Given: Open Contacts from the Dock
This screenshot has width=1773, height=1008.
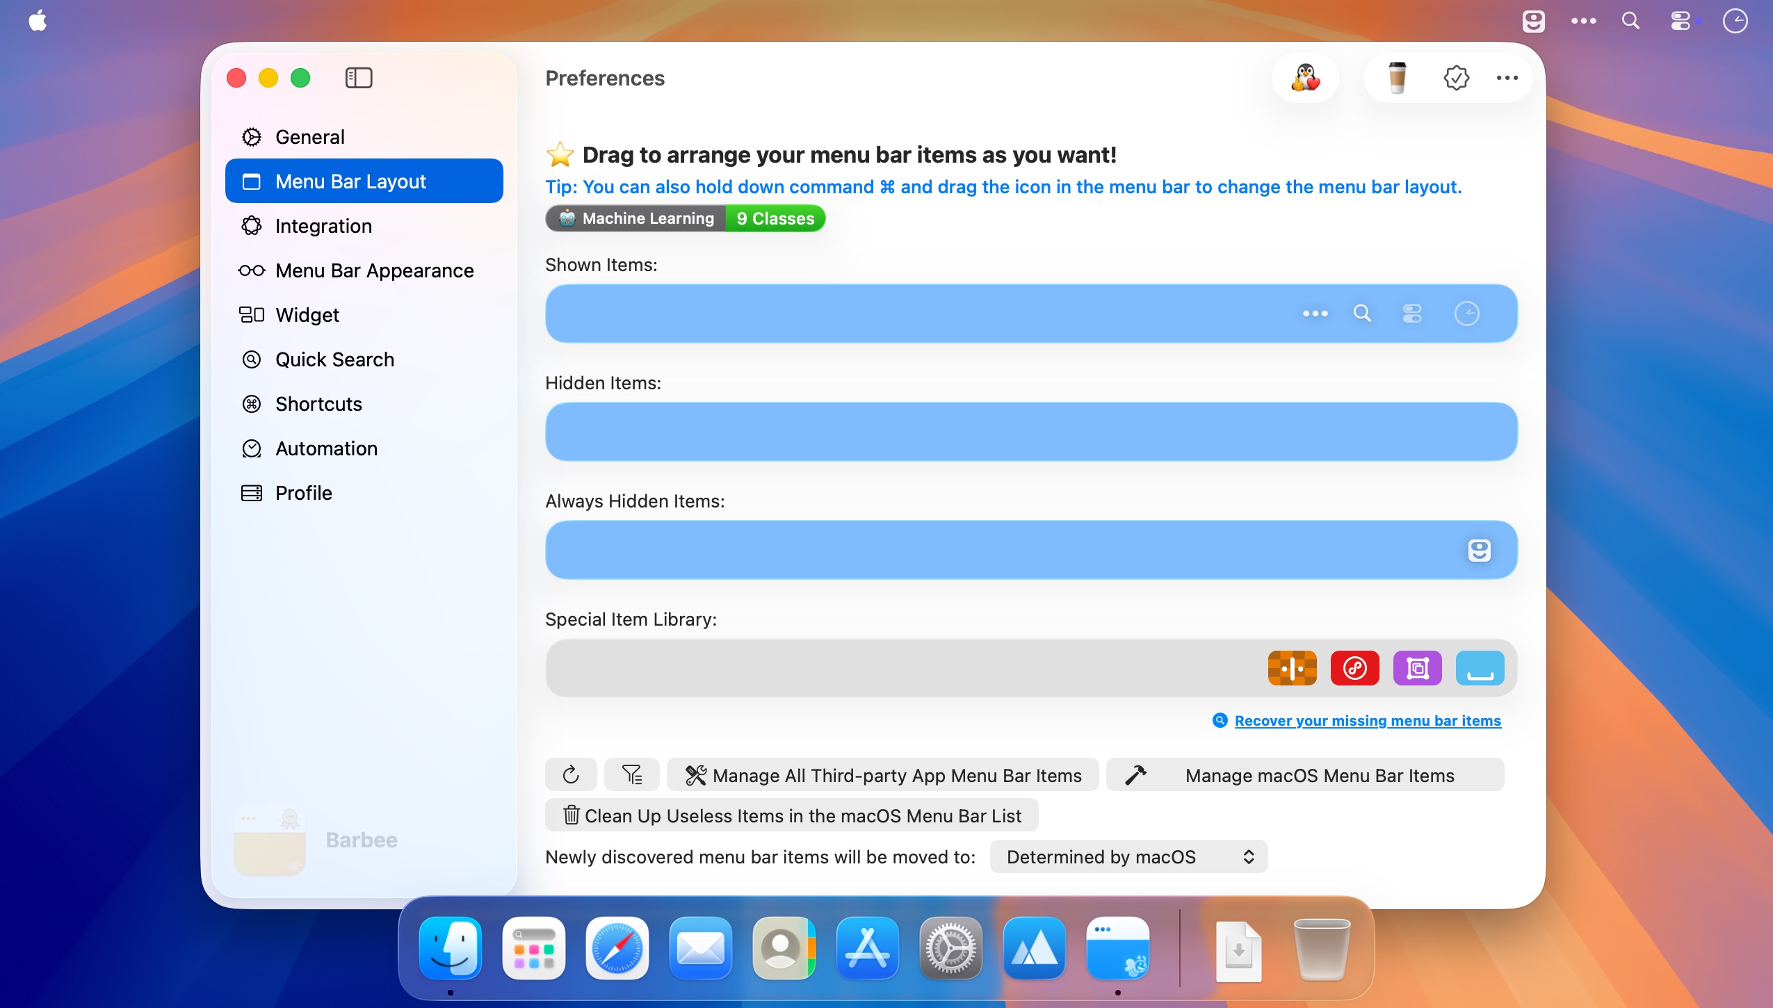Looking at the screenshot, I should [x=784, y=948].
